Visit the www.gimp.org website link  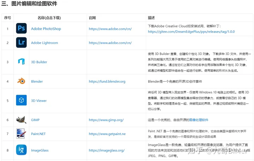point(106,120)
